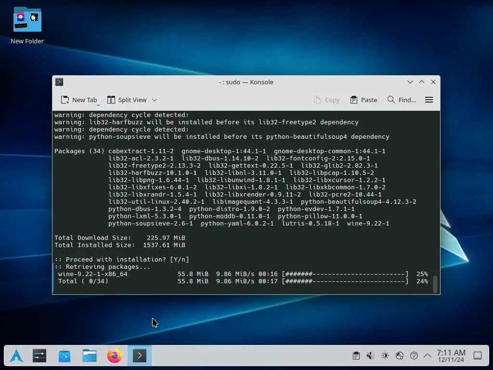Image resolution: width=493 pixels, height=370 pixels.
Task: Open the clipboard tray icon
Action: tap(356, 356)
